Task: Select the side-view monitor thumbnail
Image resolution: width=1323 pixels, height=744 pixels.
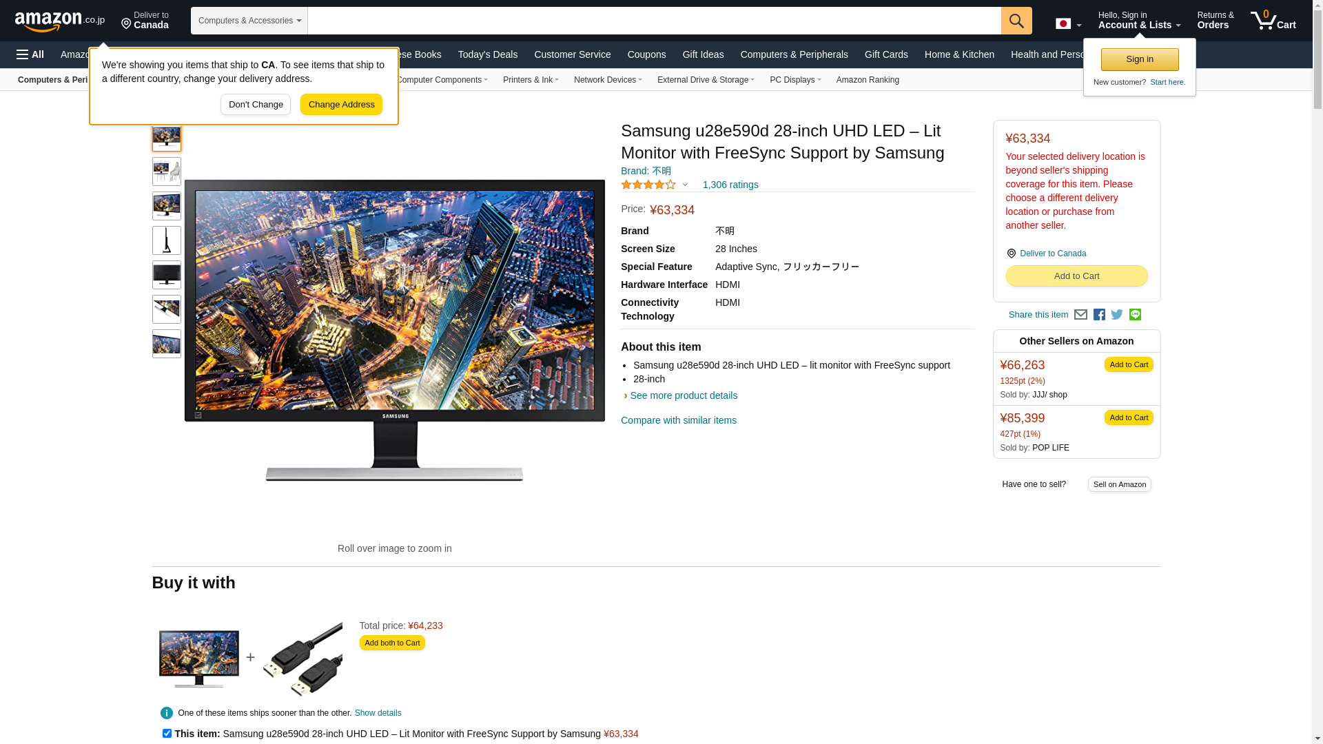Action: click(x=167, y=240)
